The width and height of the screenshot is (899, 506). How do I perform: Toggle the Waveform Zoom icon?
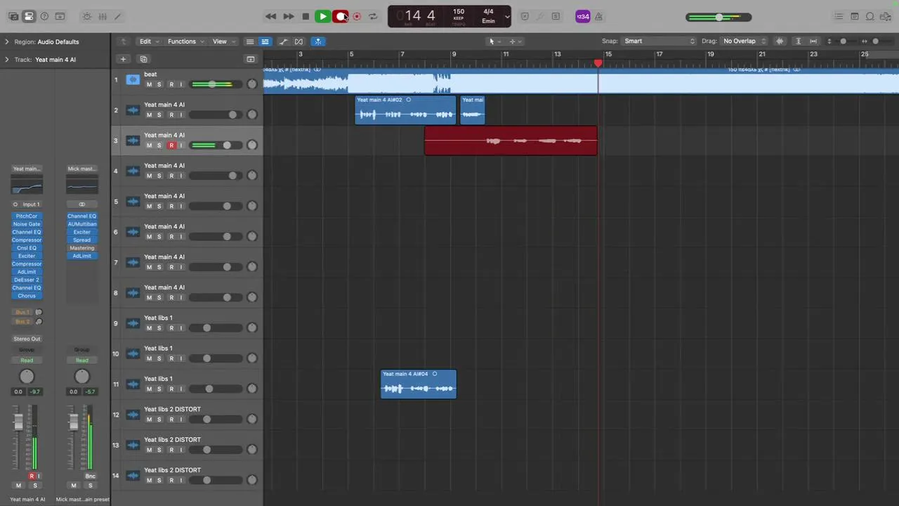(x=780, y=41)
